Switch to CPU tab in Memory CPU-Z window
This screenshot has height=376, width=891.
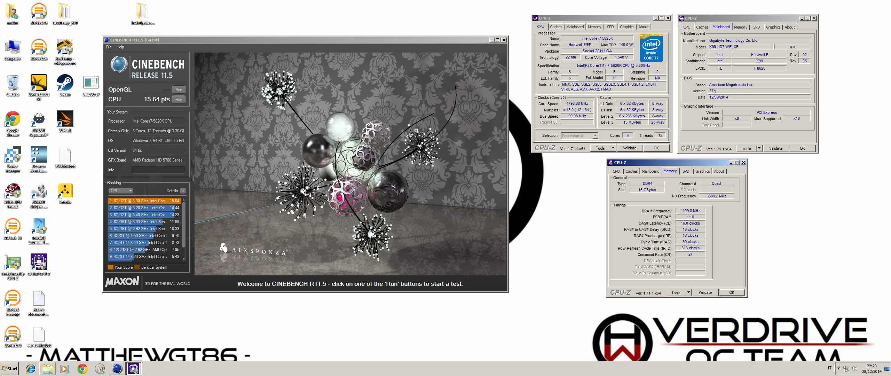[x=616, y=171]
